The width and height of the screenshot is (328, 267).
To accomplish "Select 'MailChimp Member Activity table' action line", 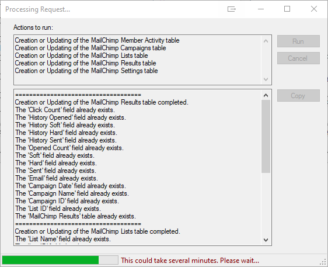I will click(97, 40).
